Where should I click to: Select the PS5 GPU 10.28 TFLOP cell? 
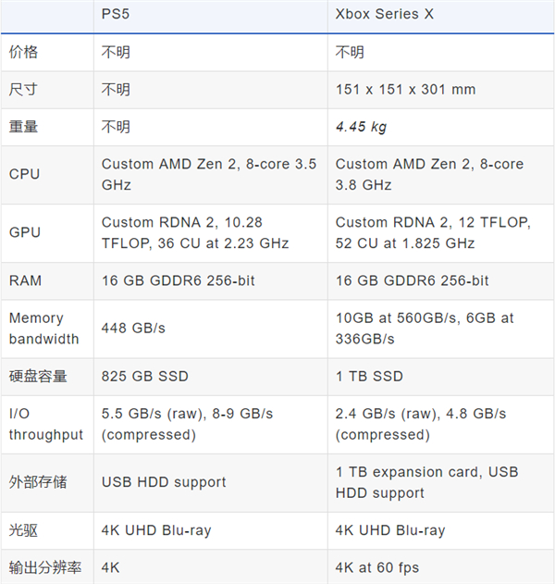(195, 232)
